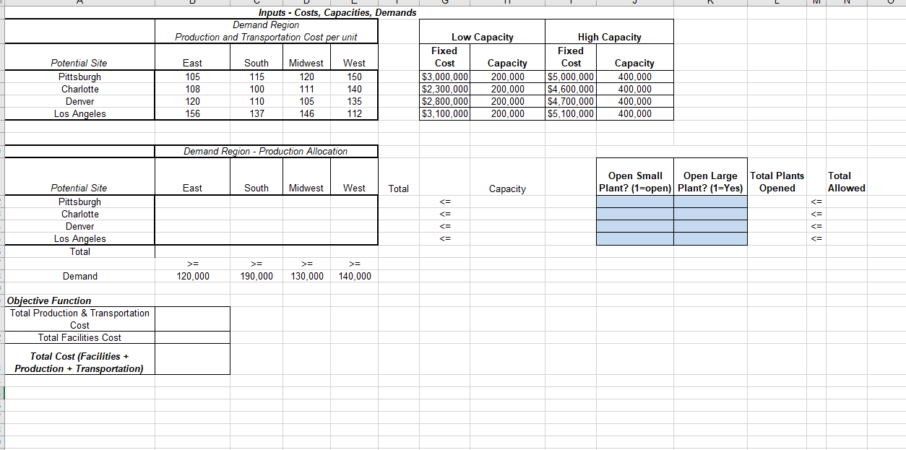Select the Total Production & Transportation Cost value cell
Viewport: 906px width, 450px height.
(x=192, y=319)
